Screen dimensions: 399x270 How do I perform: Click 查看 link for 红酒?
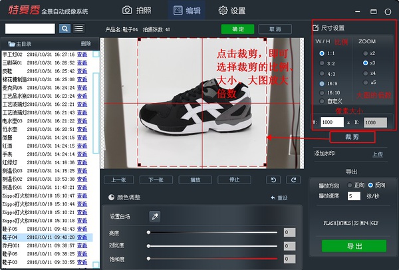(82, 146)
